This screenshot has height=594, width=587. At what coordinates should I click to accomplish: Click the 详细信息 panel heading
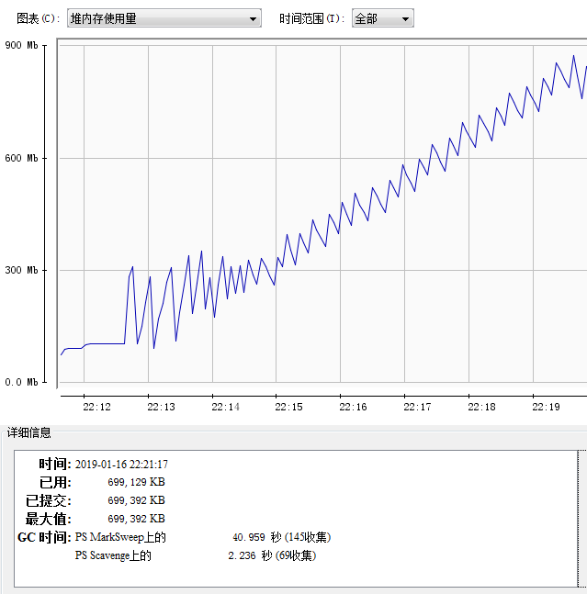29,432
